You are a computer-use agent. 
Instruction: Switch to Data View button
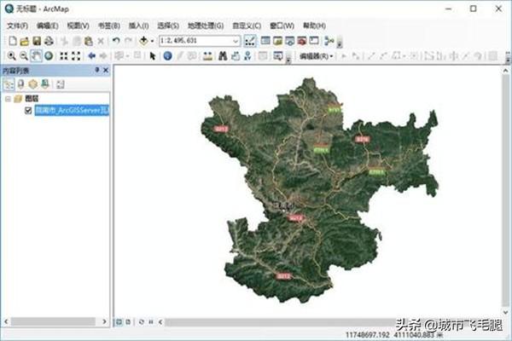[119, 322]
